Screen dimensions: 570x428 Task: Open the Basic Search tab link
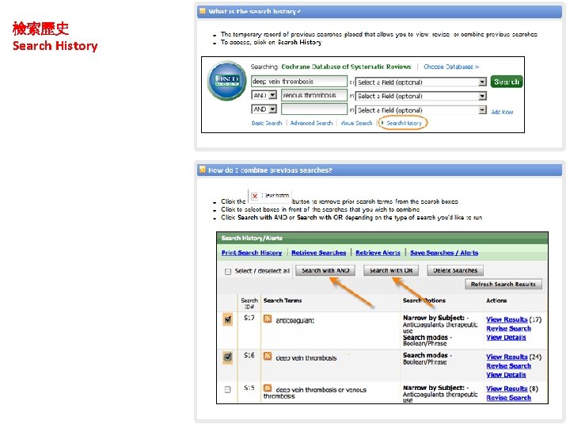point(267,123)
